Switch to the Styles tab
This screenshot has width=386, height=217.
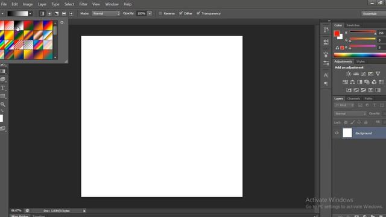[x=361, y=61]
